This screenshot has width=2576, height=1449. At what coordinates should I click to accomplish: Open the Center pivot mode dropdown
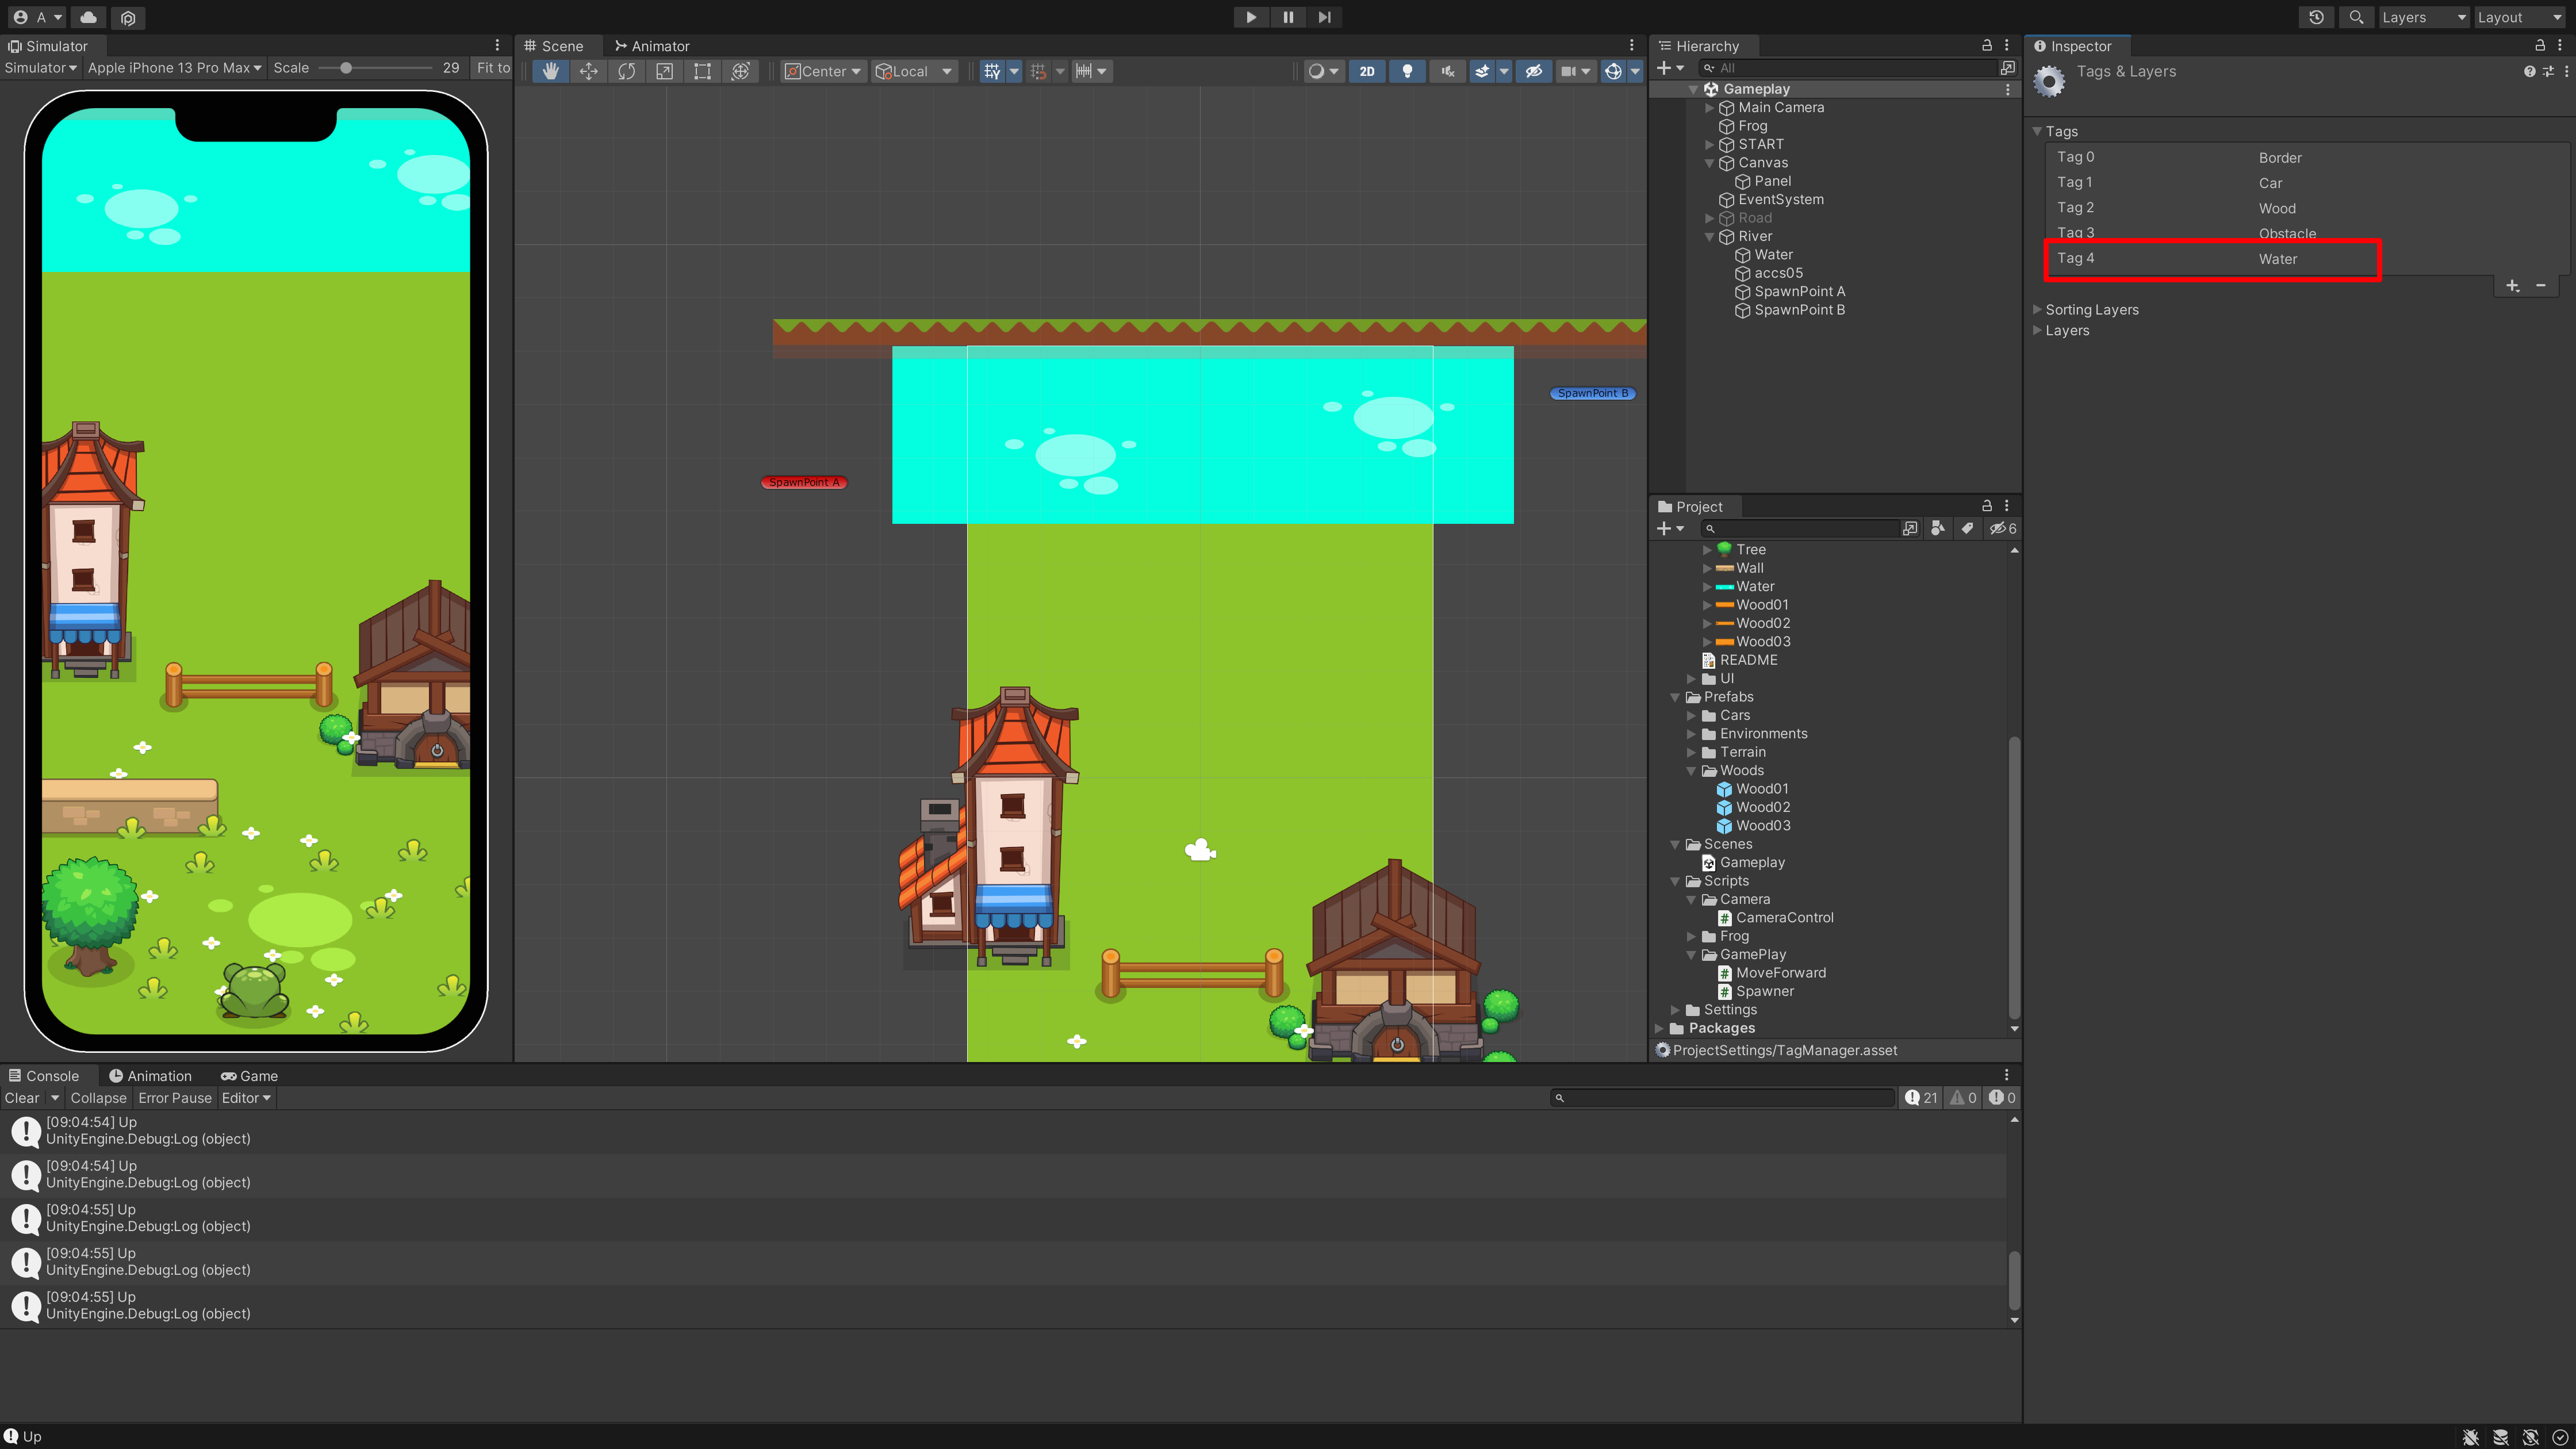pyautogui.click(x=823, y=71)
